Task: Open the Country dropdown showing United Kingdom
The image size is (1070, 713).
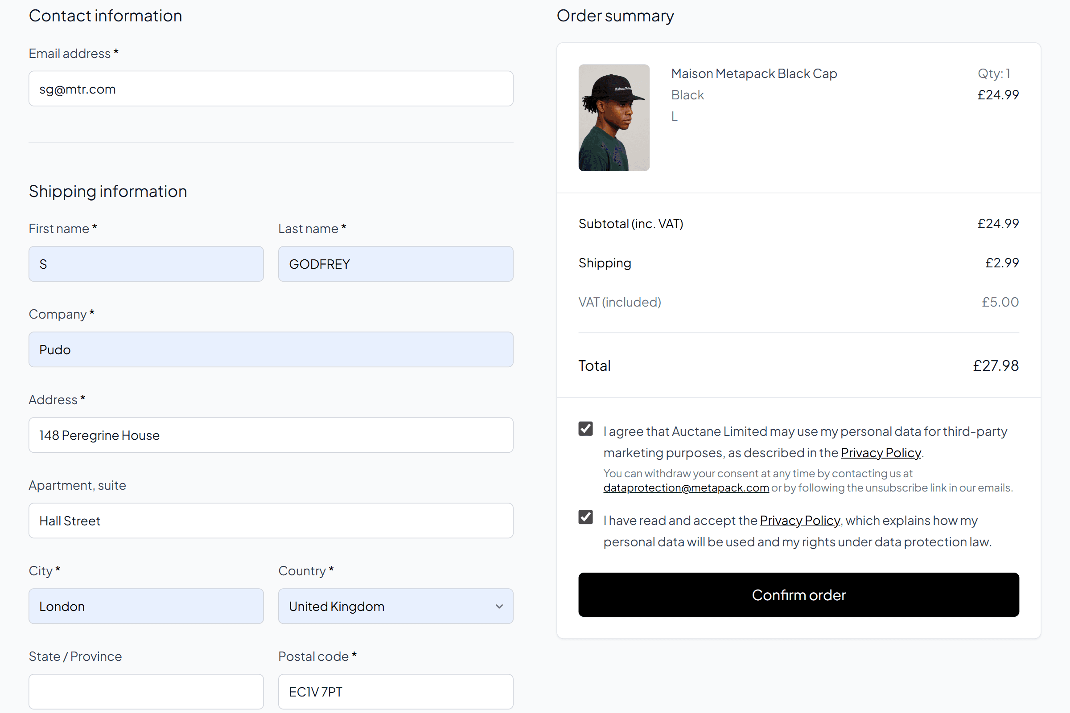Action: click(387, 606)
